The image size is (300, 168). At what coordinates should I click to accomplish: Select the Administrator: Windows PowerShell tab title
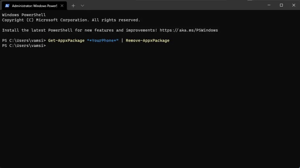click(35, 6)
